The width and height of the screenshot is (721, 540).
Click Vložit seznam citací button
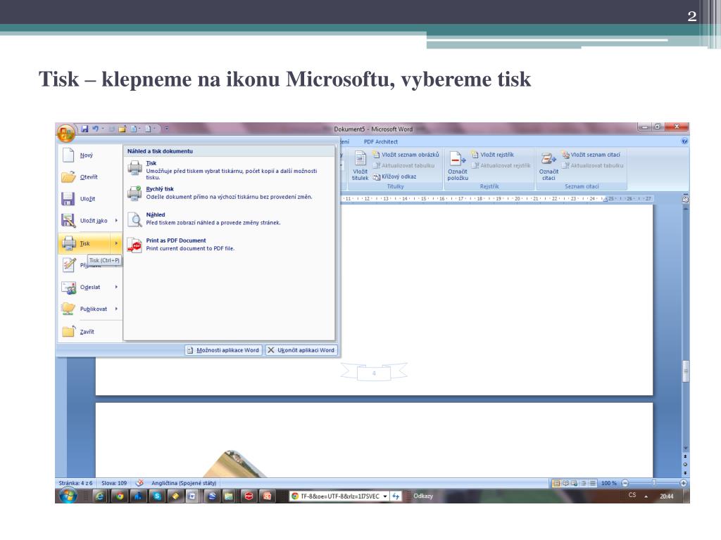click(x=591, y=155)
